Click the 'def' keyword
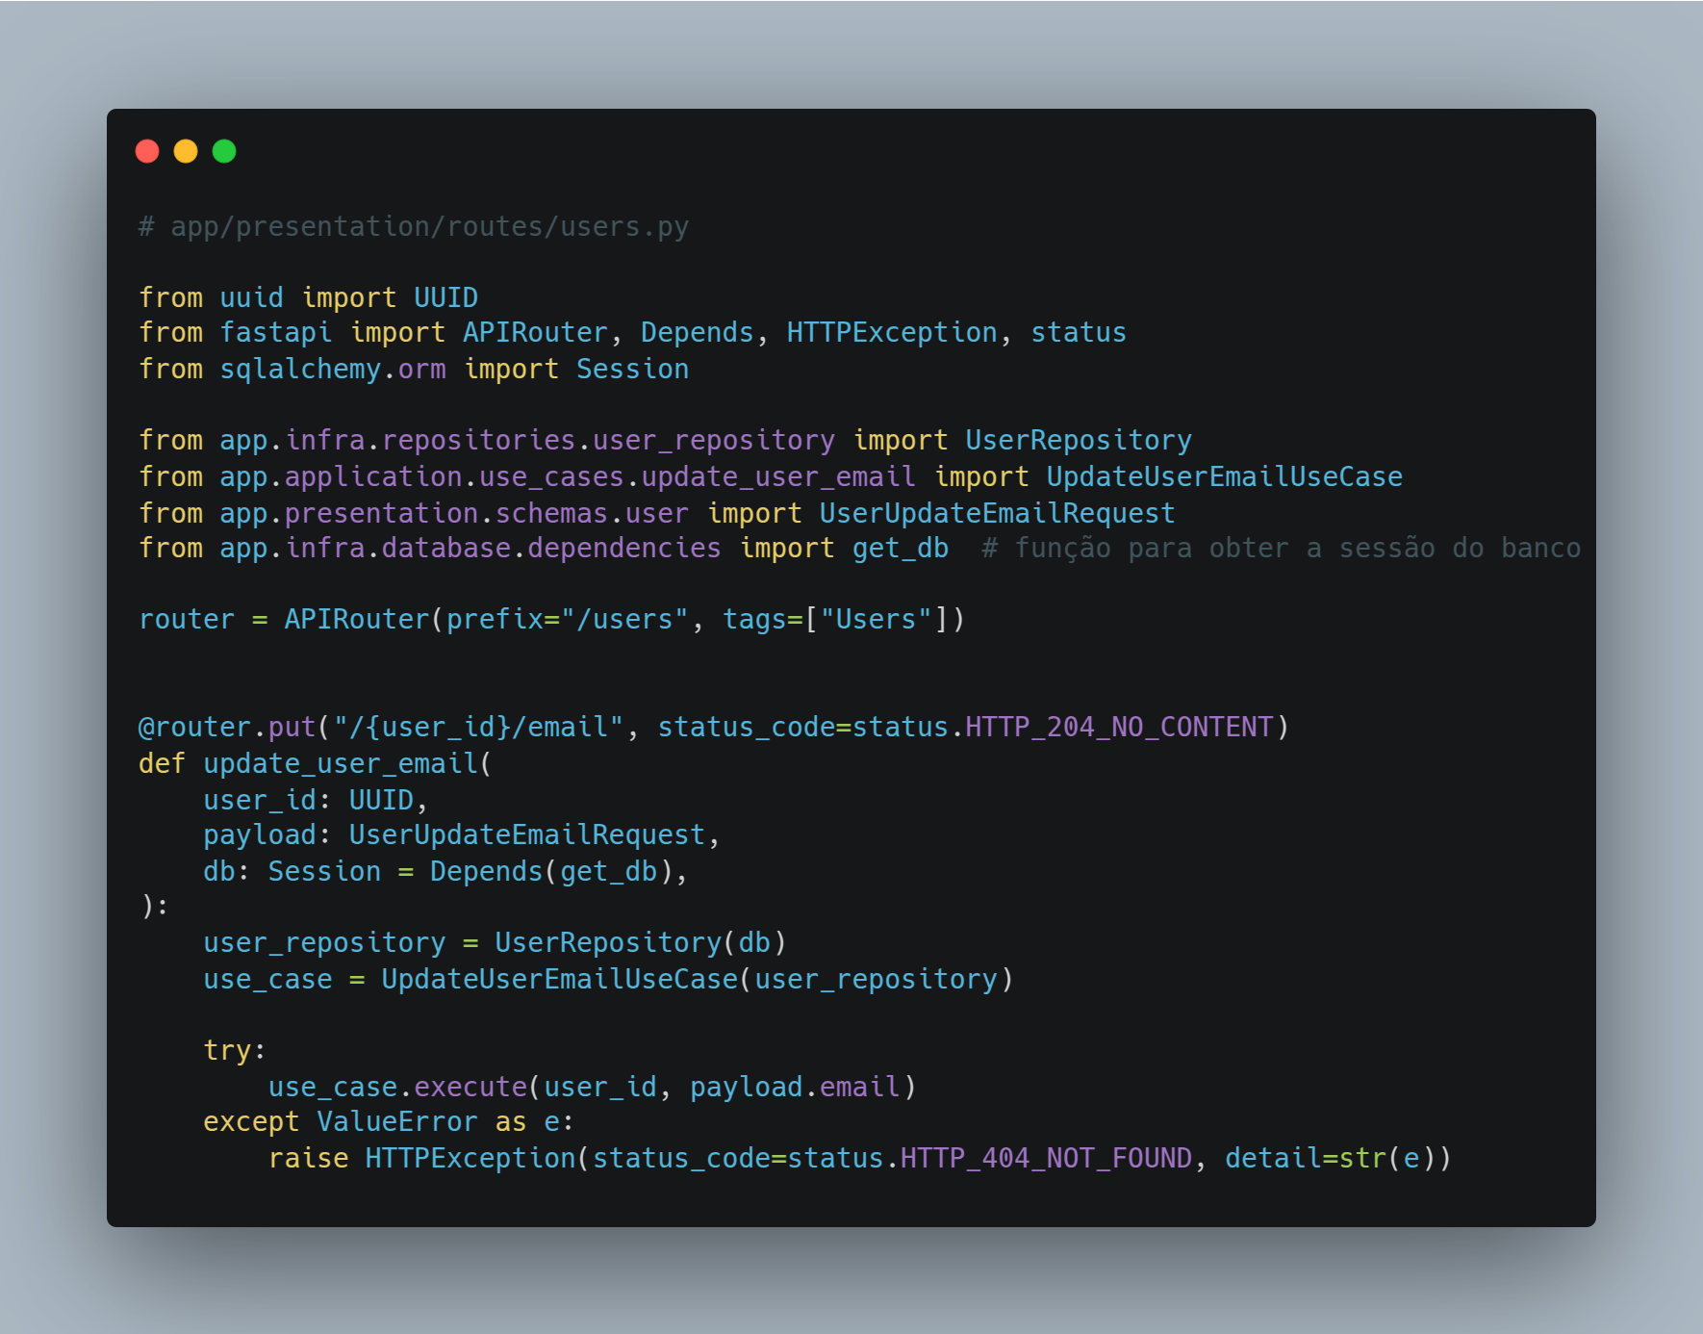1703x1334 pixels. pos(162,763)
